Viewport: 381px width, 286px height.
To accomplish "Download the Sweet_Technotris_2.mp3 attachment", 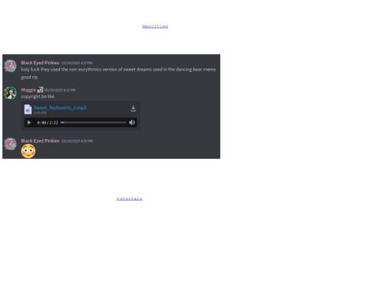I will 133,109.
